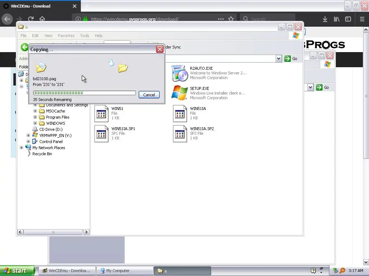Screen dimensions: 369x276
Task: Expand the Control Panel node
Action: [28, 142]
